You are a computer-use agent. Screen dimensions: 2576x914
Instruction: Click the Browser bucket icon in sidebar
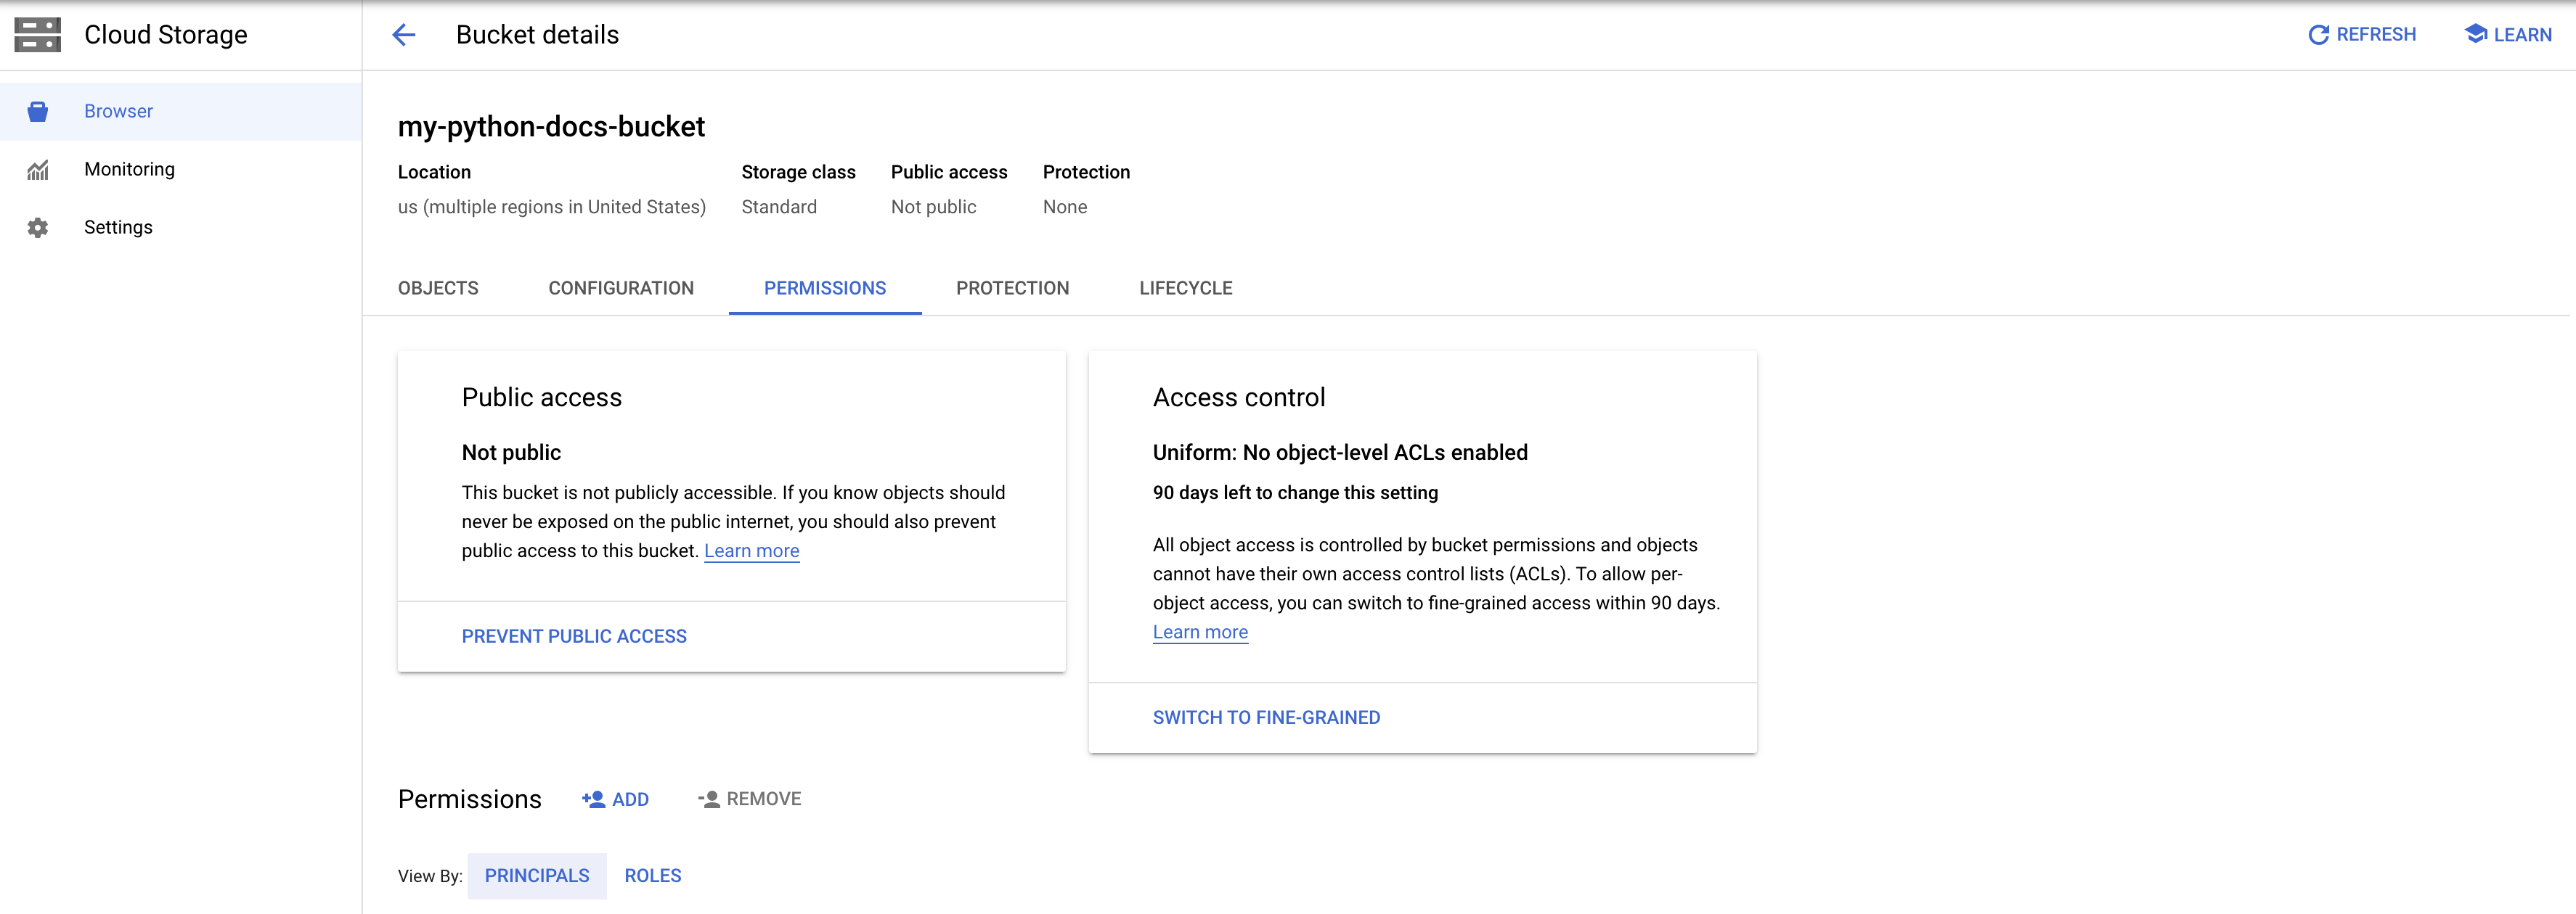(x=38, y=111)
